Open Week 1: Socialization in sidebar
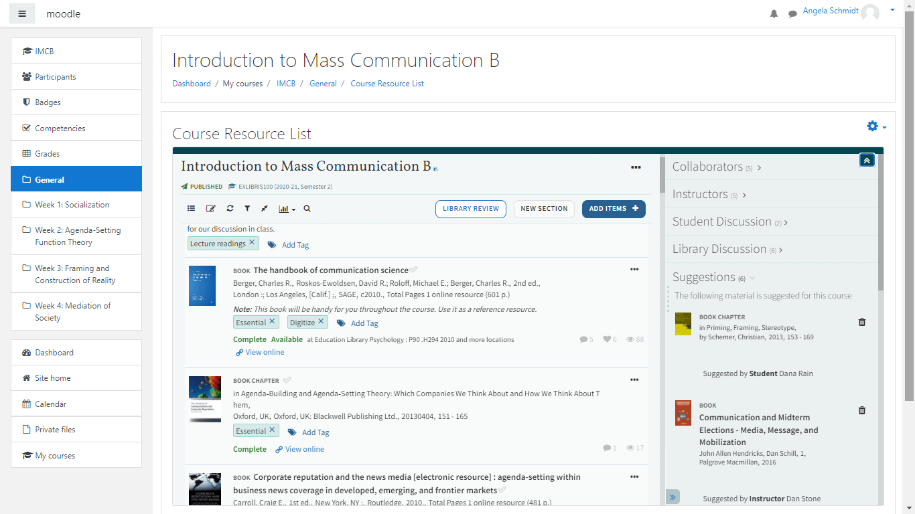This screenshot has width=915, height=514. (x=72, y=205)
